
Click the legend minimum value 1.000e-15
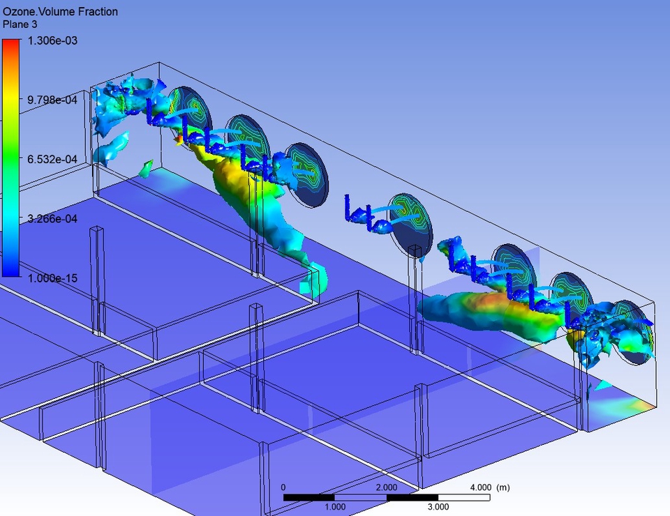(x=54, y=278)
